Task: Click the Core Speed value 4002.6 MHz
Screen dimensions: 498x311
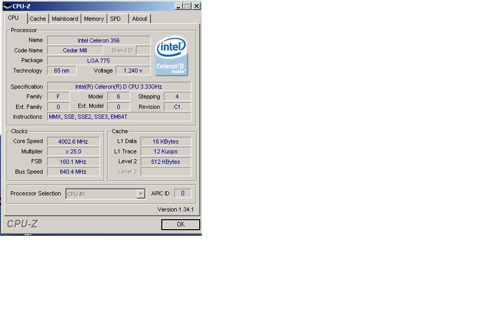Action: pyautogui.click(x=73, y=141)
